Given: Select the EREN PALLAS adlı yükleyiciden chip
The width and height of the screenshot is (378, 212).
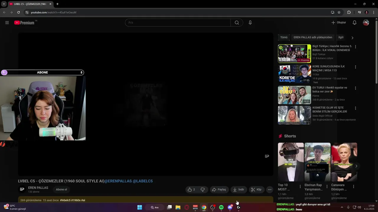Looking at the screenshot, I should click(313, 37).
